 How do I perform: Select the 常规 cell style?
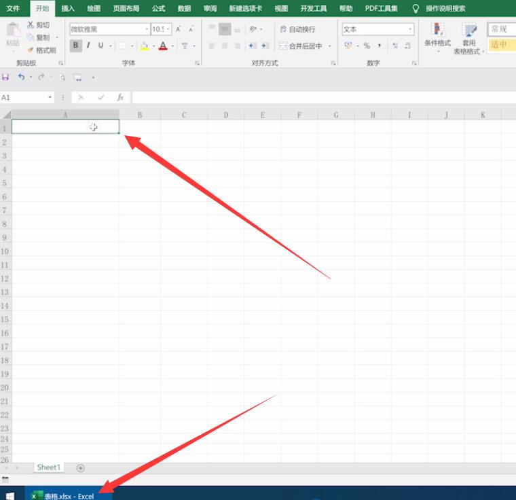[x=502, y=29]
